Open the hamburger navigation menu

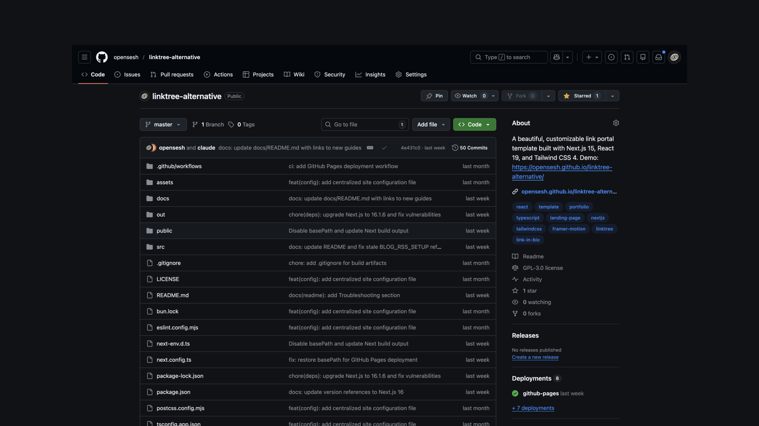pos(84,57)
